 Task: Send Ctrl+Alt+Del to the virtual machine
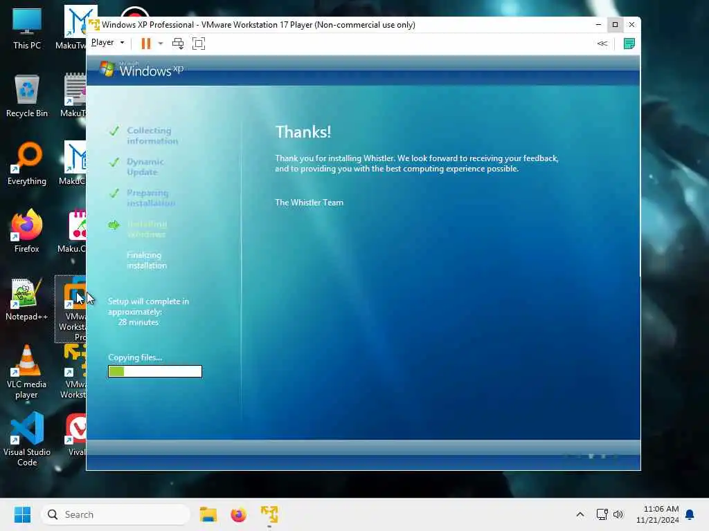(x=178, y=44)
